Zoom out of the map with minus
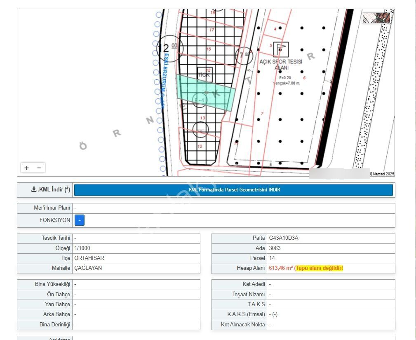This screenshot has height=340, width=416. [x=39, y=168]
